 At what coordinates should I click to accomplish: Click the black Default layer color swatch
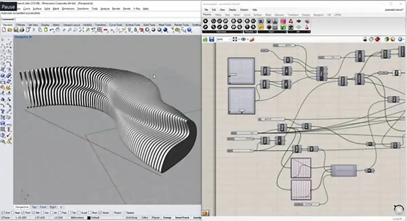[x=89, y=218]
